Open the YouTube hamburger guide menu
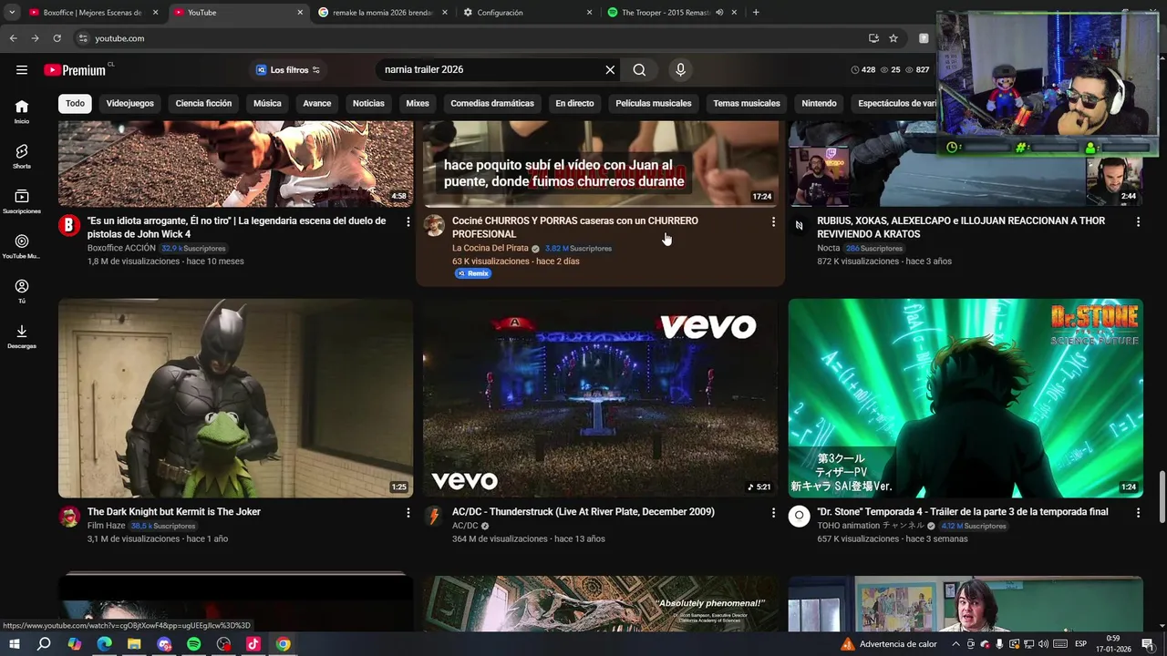Screen dimensions: 1167x656 pos(22,70)
